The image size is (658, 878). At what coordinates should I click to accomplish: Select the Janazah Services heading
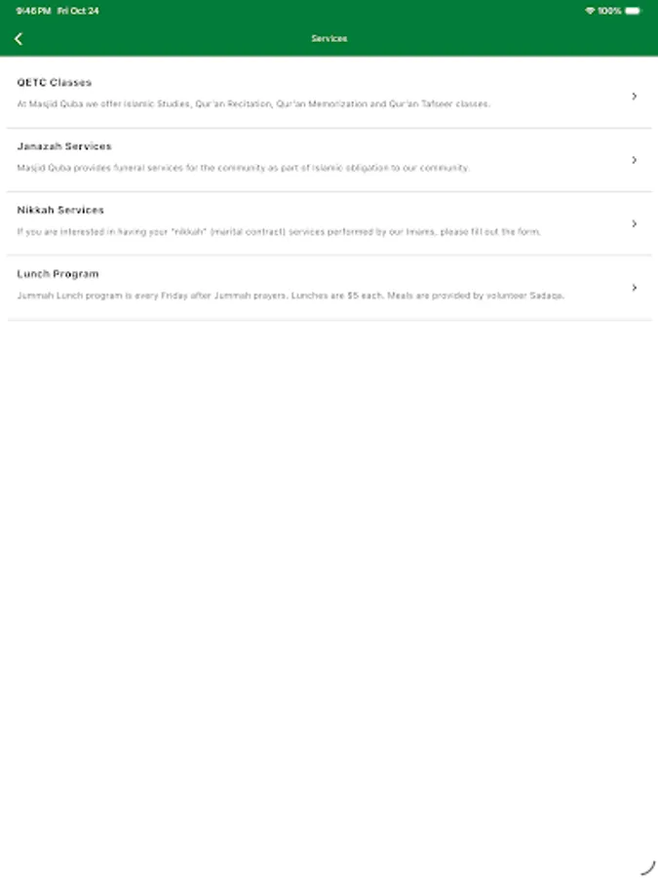pos(64,146)
